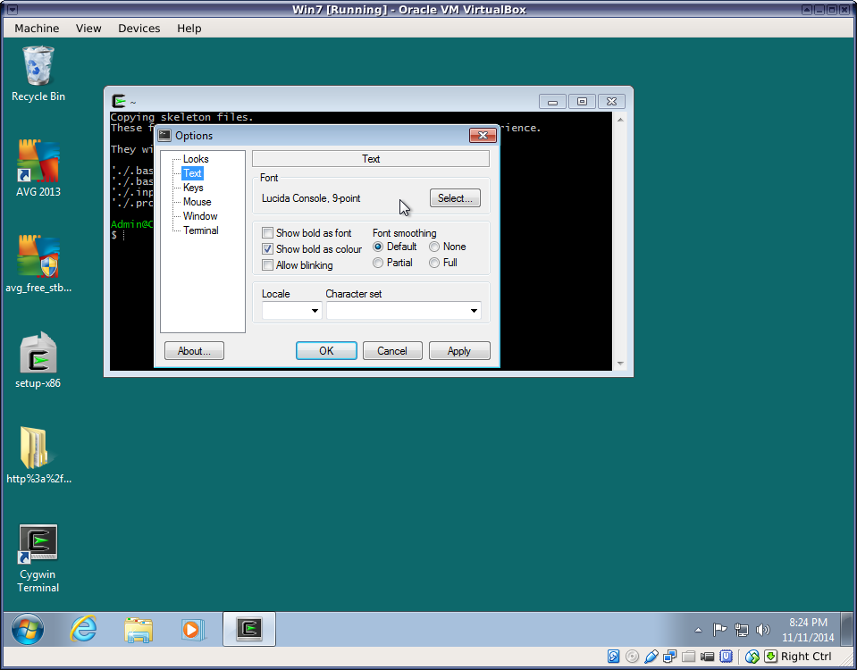Click the Options dialog title bar icon
The height and width of the screenshot is (670, 857).
pos(164,135)
